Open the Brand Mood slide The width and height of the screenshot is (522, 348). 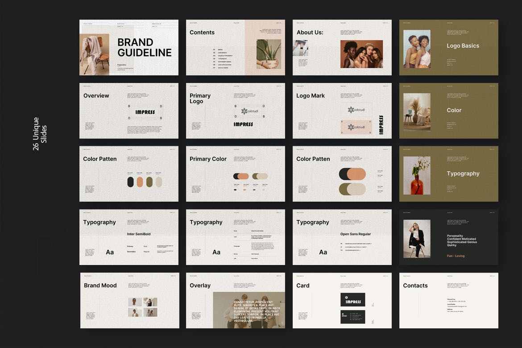[130, 301]
